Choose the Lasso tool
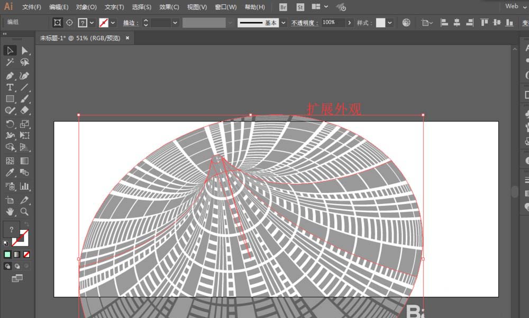 pos(25,62)
